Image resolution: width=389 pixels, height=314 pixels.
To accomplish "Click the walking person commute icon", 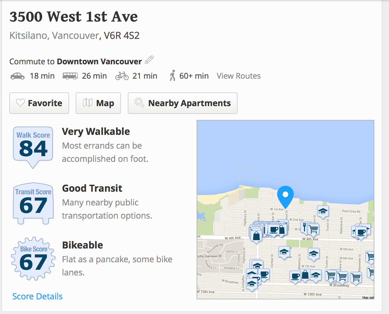I will pyautogui.click(x=172, y=76).
